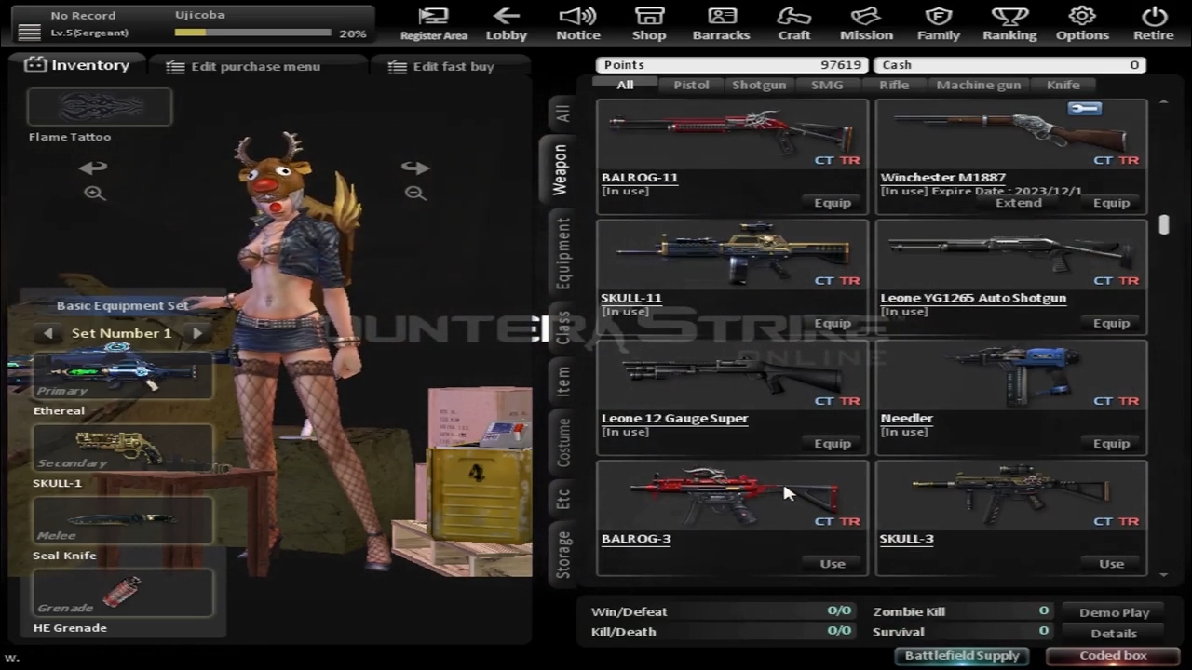
Task: Select the HE Grenade slot
Action: pos(122,594)
